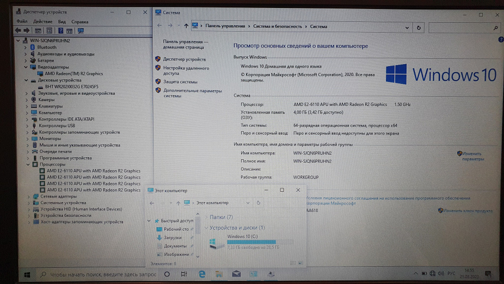This screenshot has width=504, height=284.
Task: Select the Клавиатуры category icon
Action: click(x=34, y=106)
